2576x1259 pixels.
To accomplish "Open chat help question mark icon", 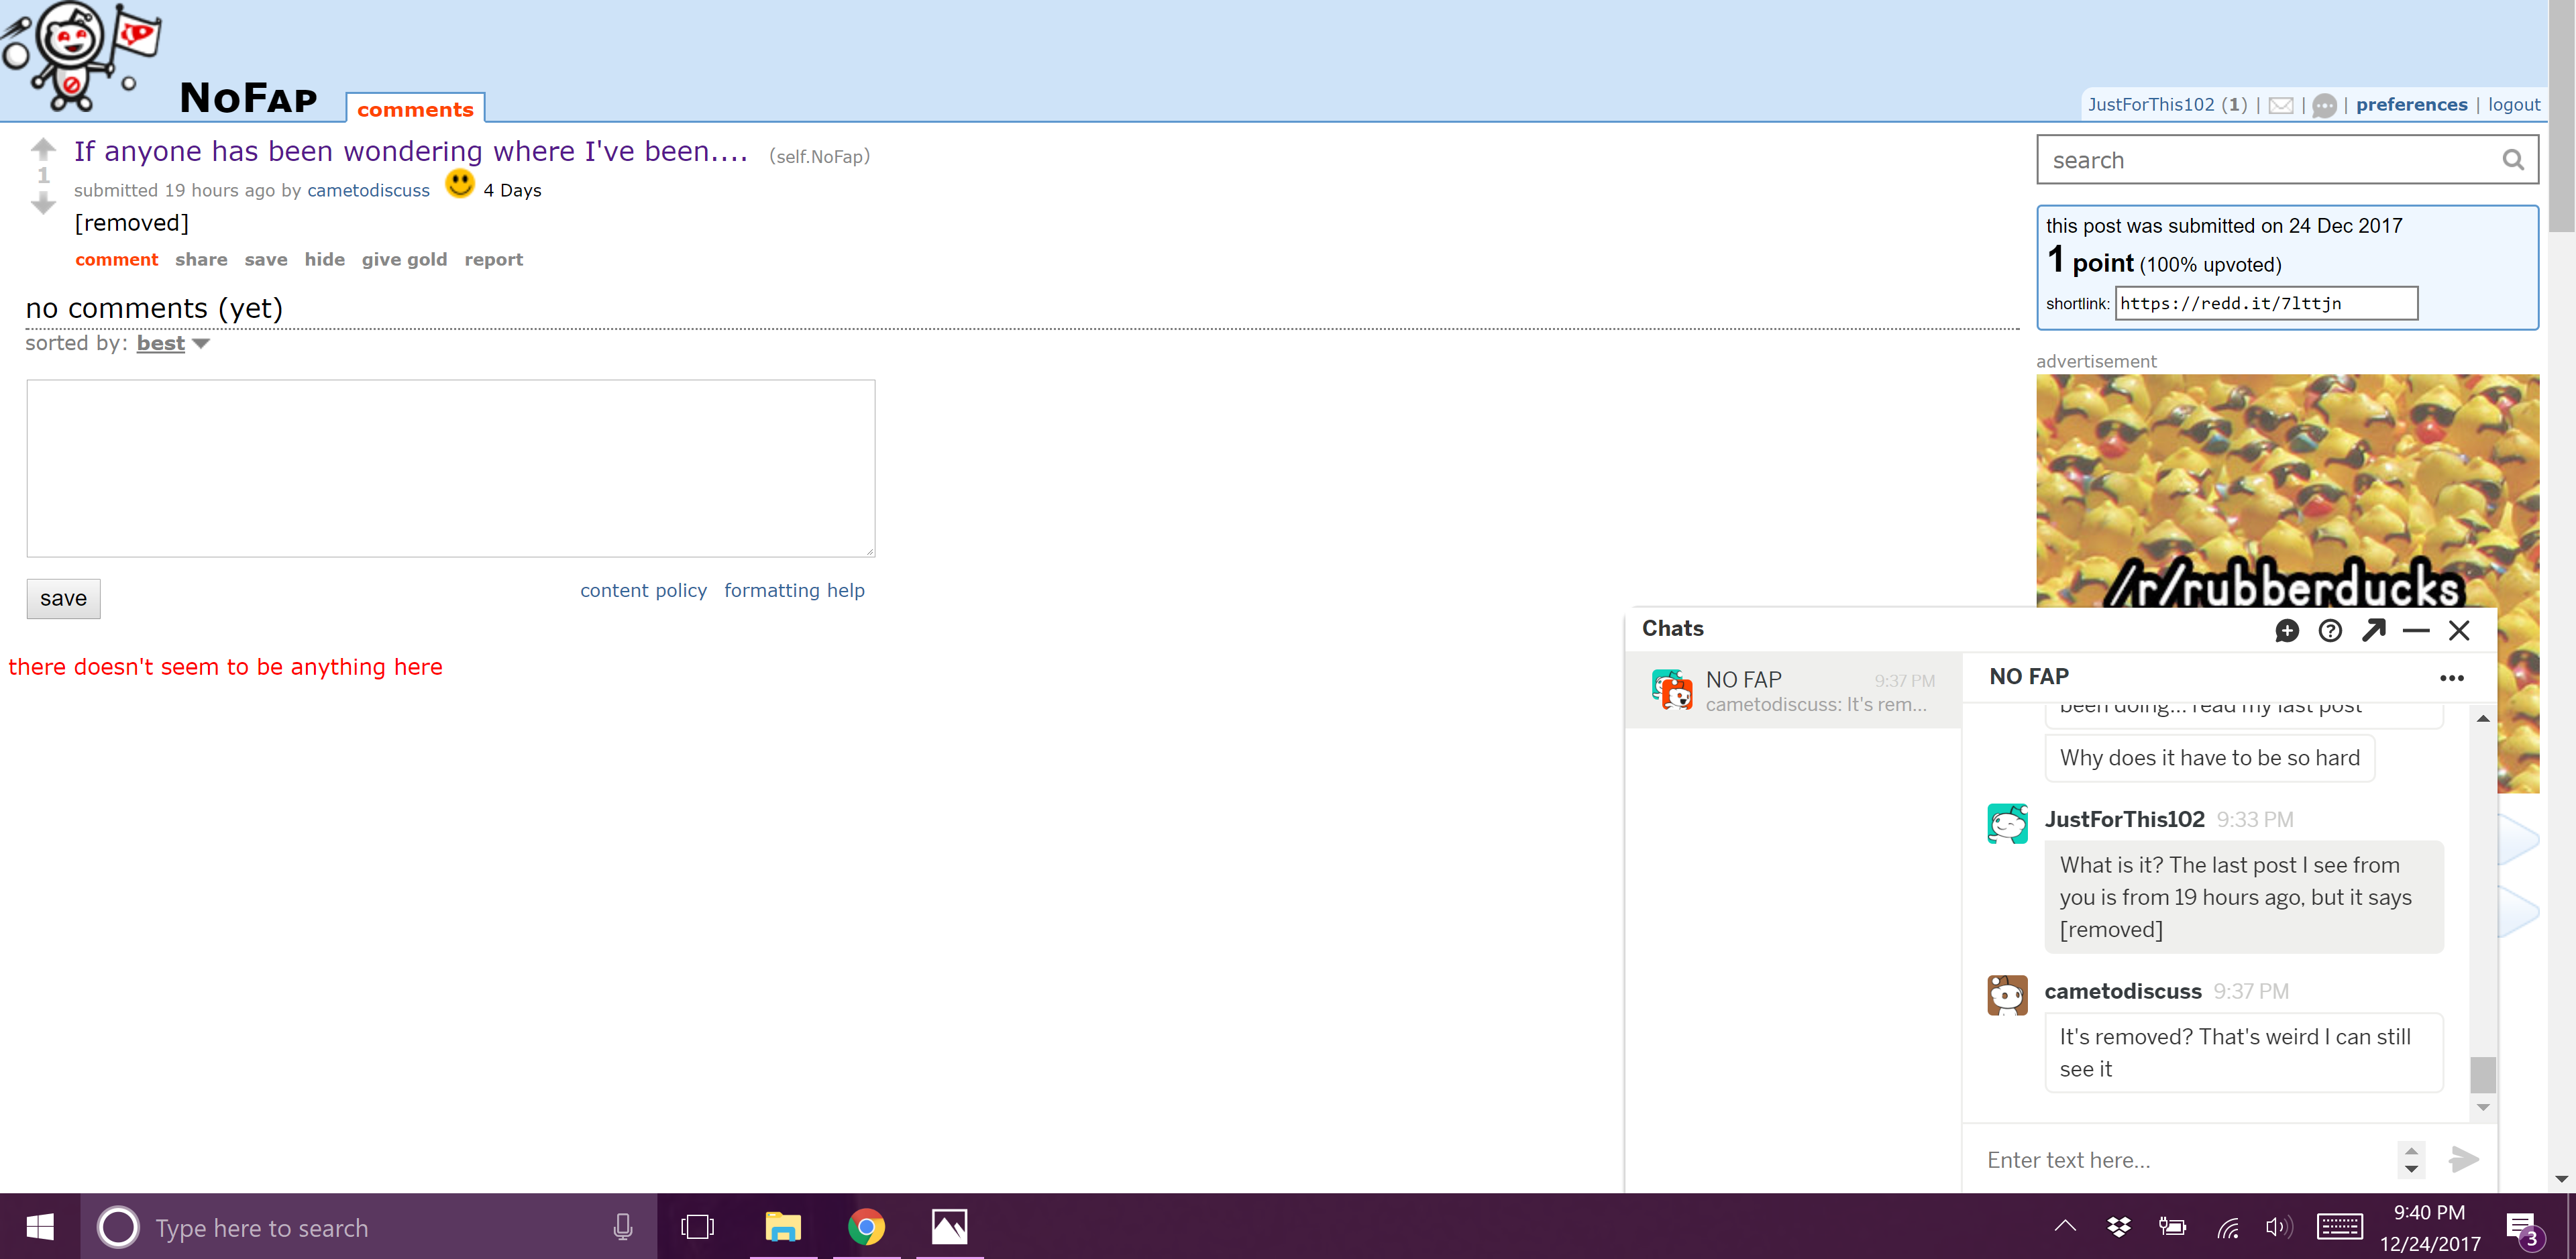I will coord(2330,630).
